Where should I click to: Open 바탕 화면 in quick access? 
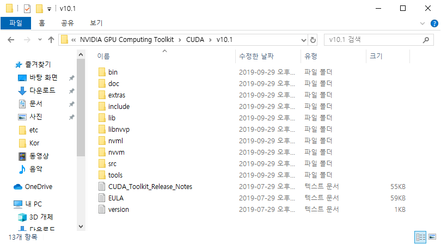pyautogui.click(x=38, y=78)
